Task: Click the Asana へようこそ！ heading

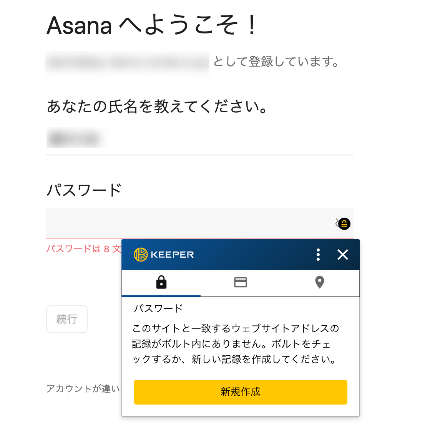Action: (x=151, y=25)
